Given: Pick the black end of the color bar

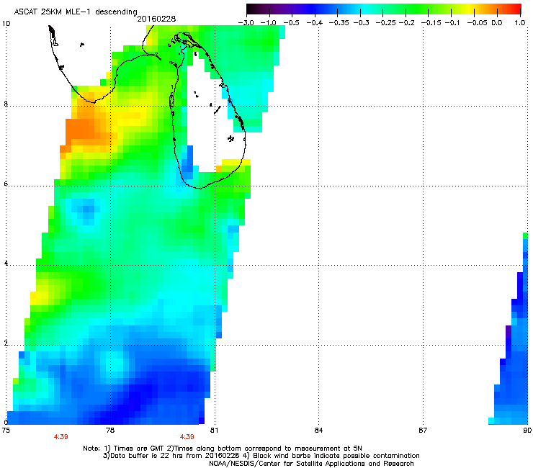Looking at the screenshot, I should (x=251, y=9).
